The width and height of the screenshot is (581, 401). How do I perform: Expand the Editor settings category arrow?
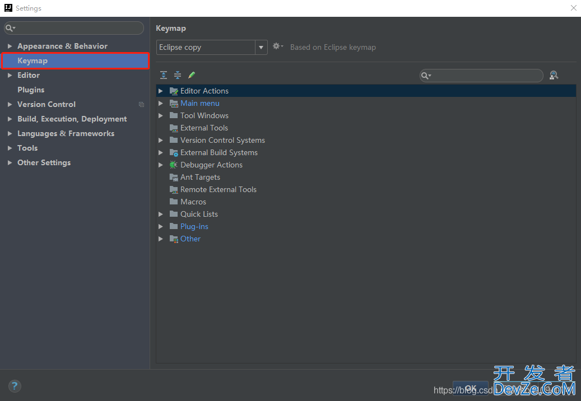pyautogui.click(x=10, y=75)
